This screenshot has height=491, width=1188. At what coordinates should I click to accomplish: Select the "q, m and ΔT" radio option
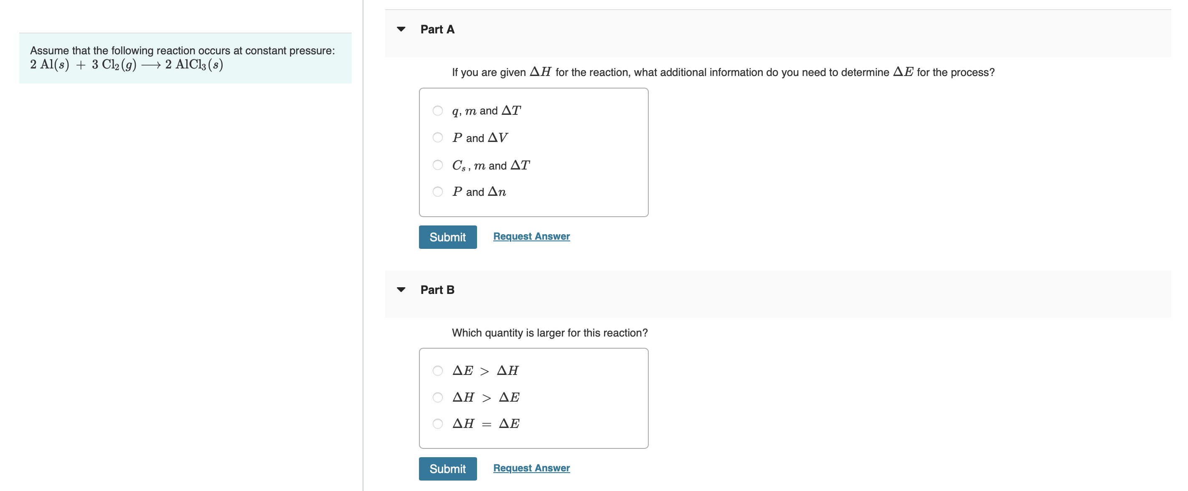[x=437, y=111]
